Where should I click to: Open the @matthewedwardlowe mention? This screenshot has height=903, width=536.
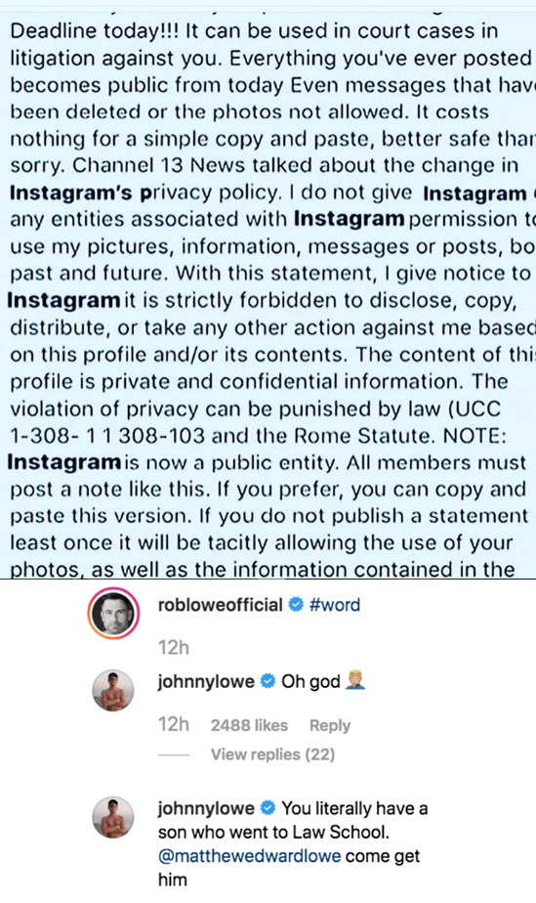(x=249, y=856)
